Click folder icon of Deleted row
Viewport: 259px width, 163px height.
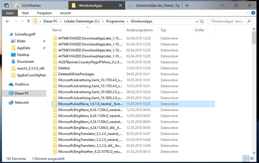coord(55,68)
